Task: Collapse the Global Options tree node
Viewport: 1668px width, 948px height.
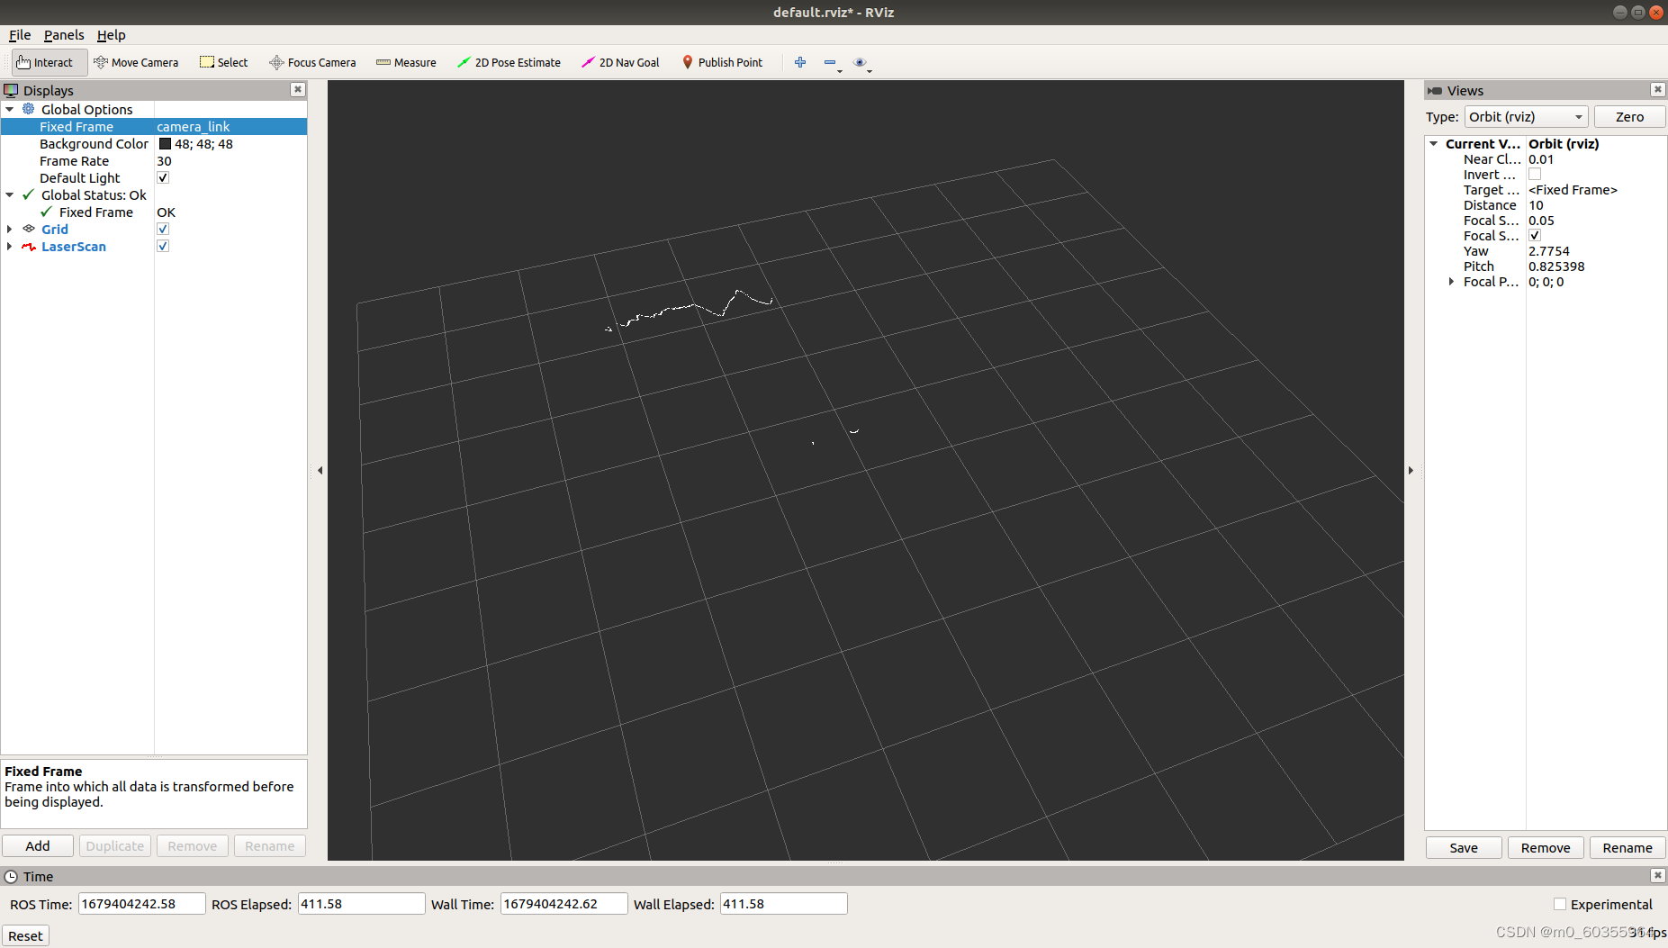Action: coord(10,109)
